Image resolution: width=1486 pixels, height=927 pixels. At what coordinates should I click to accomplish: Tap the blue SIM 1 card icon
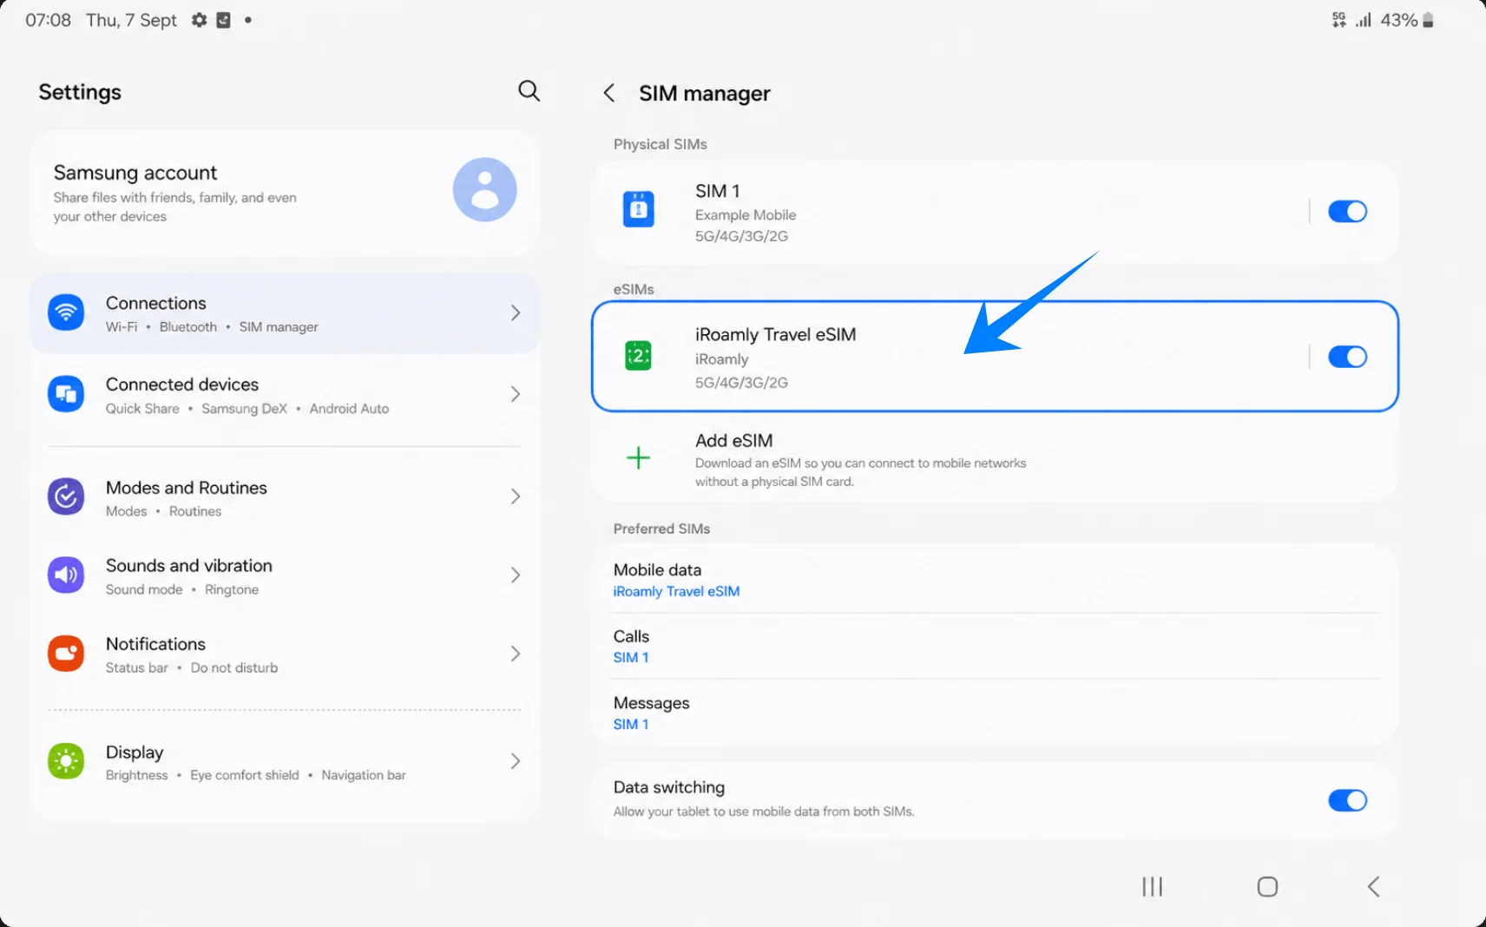pyautogui.click(x=638, y=209)
